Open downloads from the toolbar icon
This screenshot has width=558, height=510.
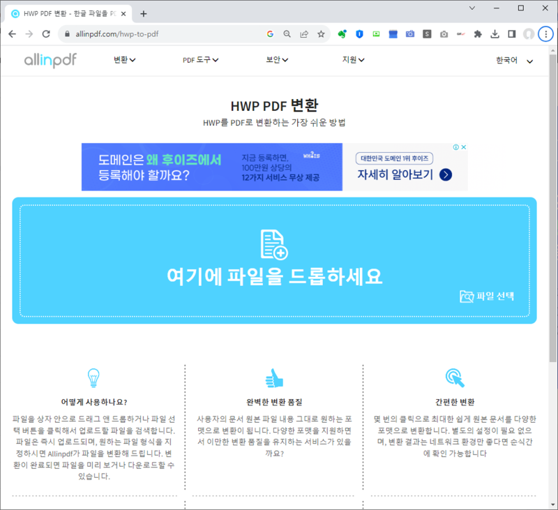pos(495,33)
